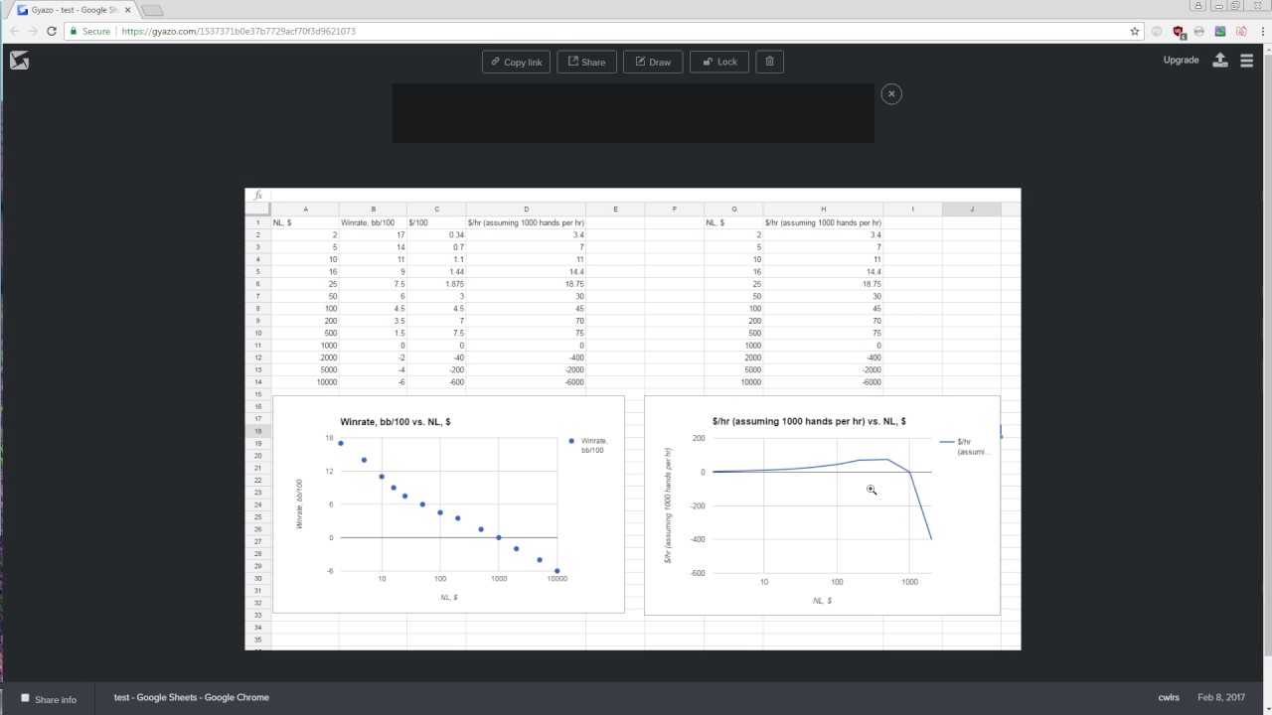
Task: Click the '$/hr (assumi...' line chart legend
Action: pos(966,446)
